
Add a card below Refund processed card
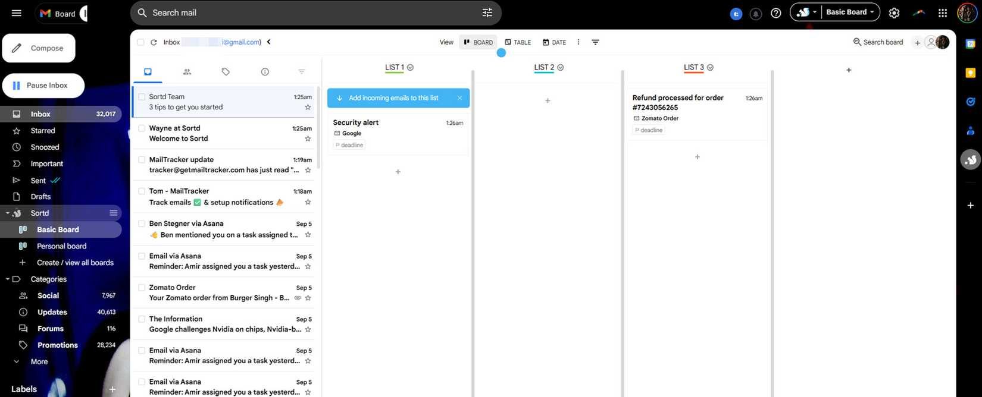point(698,157)
